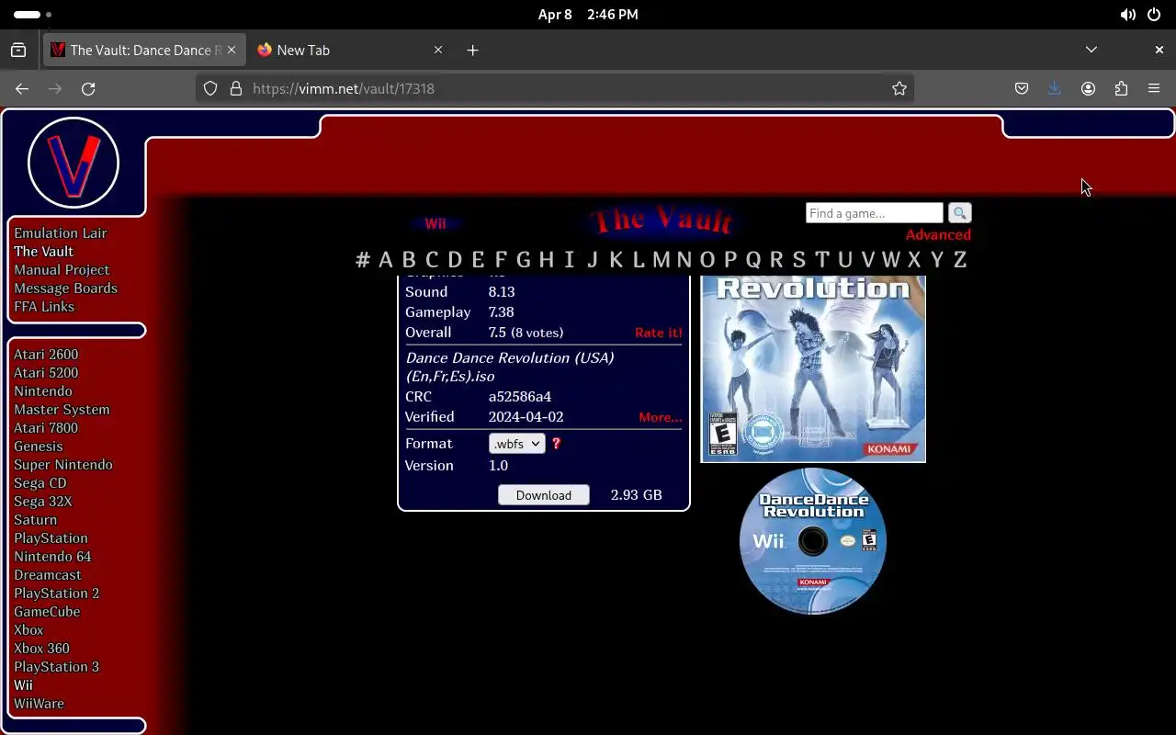
Task: Open the Advanced search link
Action: coord(938,234)
